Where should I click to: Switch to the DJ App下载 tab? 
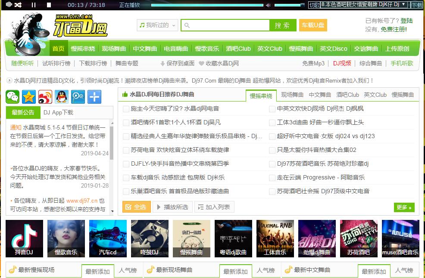[x=58, y=112]
